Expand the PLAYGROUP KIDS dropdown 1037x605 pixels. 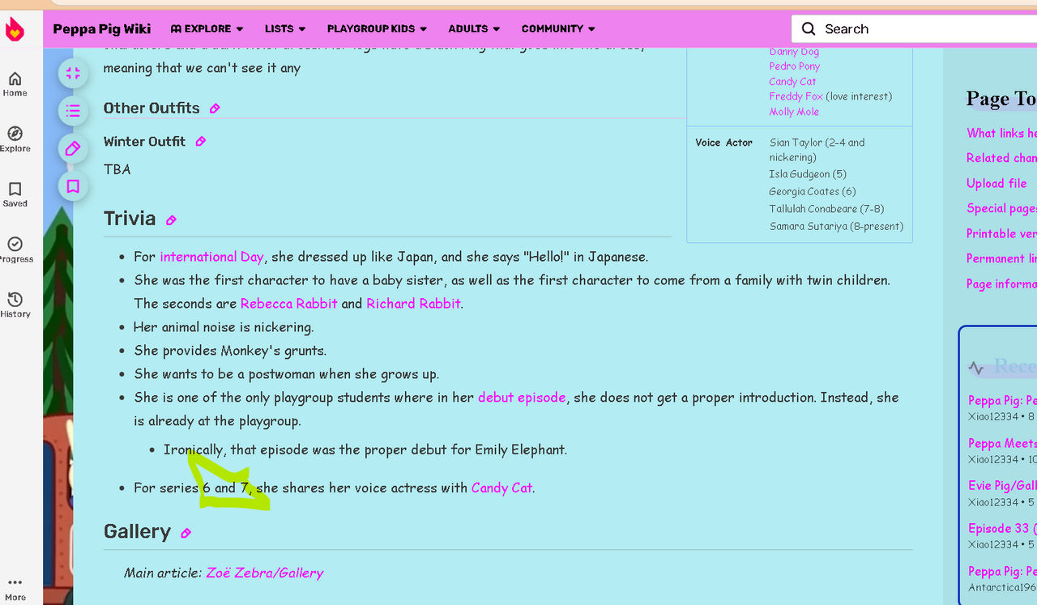pos(377,28)
